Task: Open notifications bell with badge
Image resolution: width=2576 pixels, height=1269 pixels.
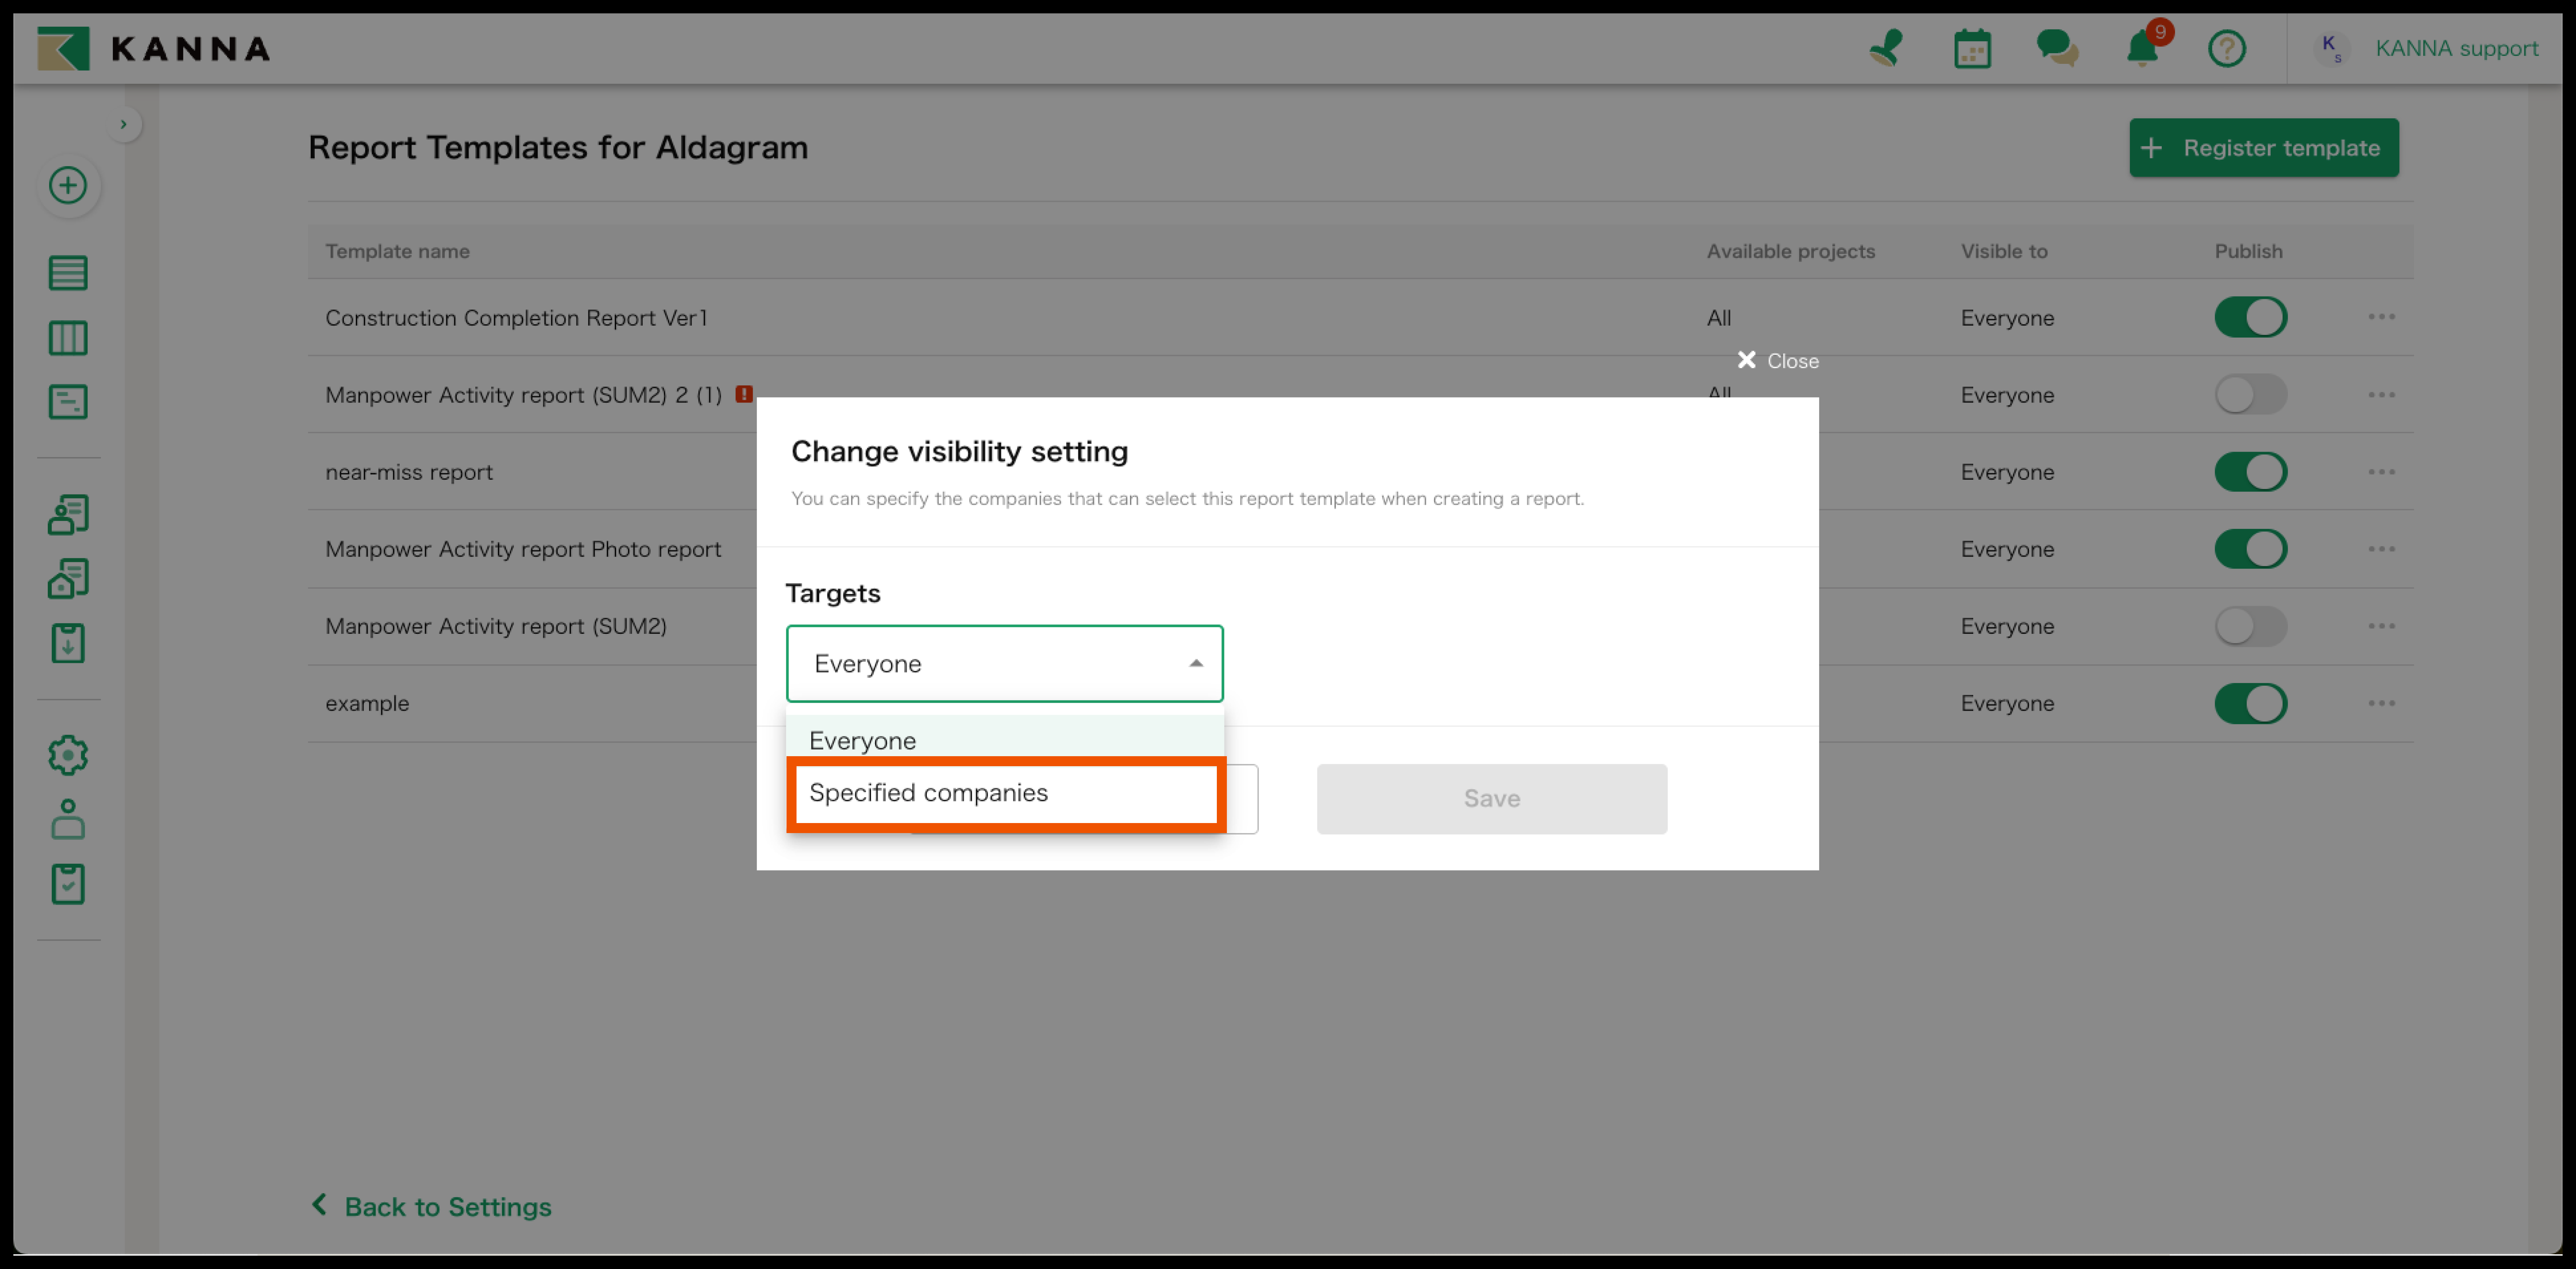Action: (x=2142, y=48)
